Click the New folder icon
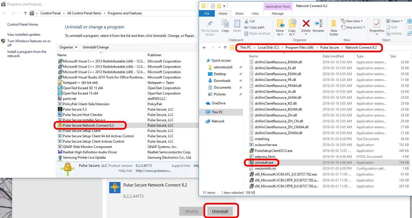 pyautogui.click(x=334, y=24)
